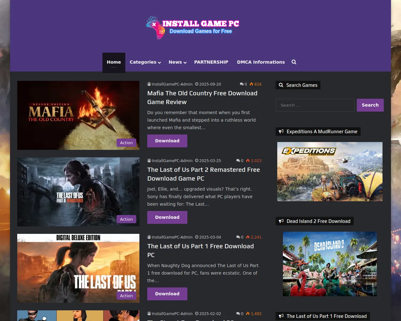Click Download button for Last of Us Part 2

pos(167,217)
